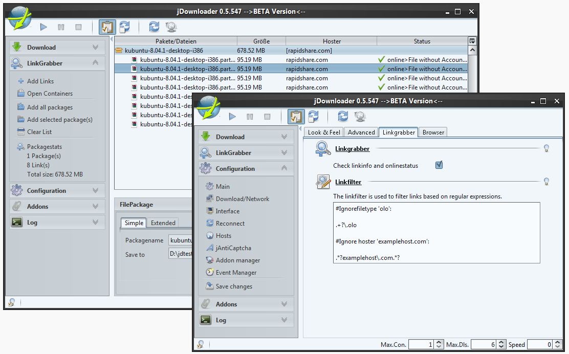Image resolution: width=569 pixels, height=354 pixels.
Task: Switch to the Advanced tab
Action: tap(361, 132)
